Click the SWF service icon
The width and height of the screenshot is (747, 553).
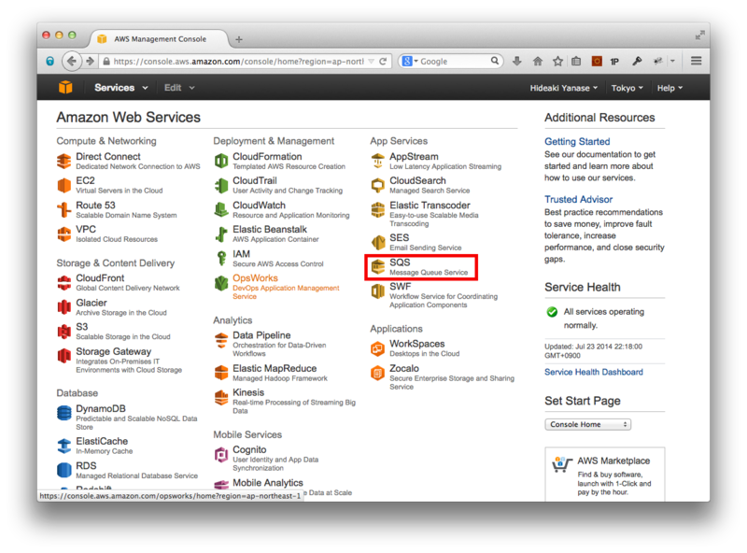(378, 291)
